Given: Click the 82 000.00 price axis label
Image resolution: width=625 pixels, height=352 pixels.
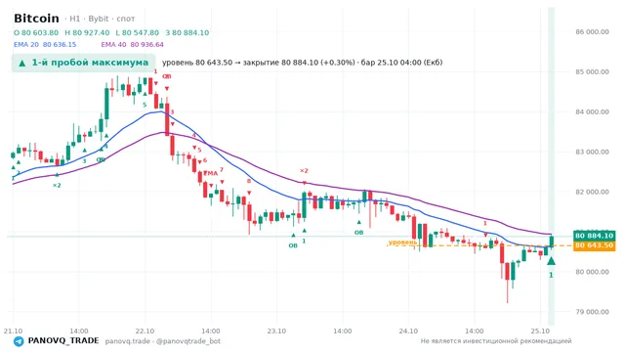Looking at the screenshot, I should (593, 192).
